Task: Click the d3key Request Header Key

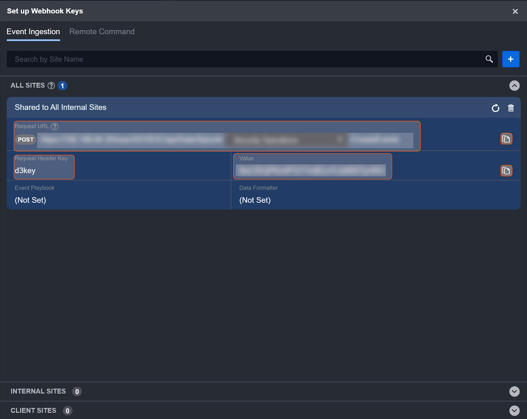Action: tap(25, 171)
